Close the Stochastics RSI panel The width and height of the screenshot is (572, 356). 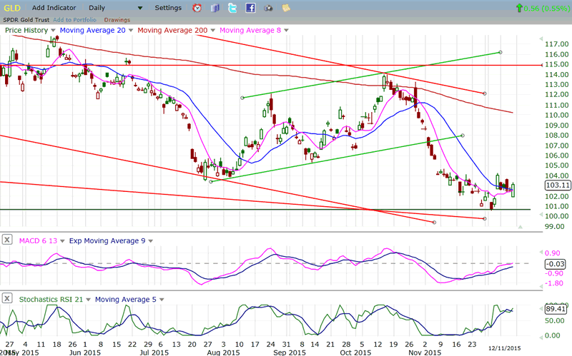[x=6, y=299]
